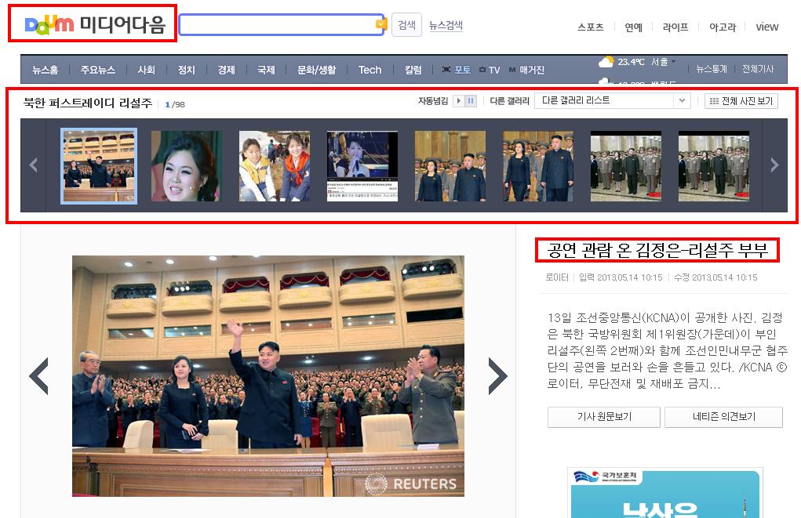Select the close-up smiling woman thumbnail
Screen dimensions: 801x518
click(x=187, y=166)
